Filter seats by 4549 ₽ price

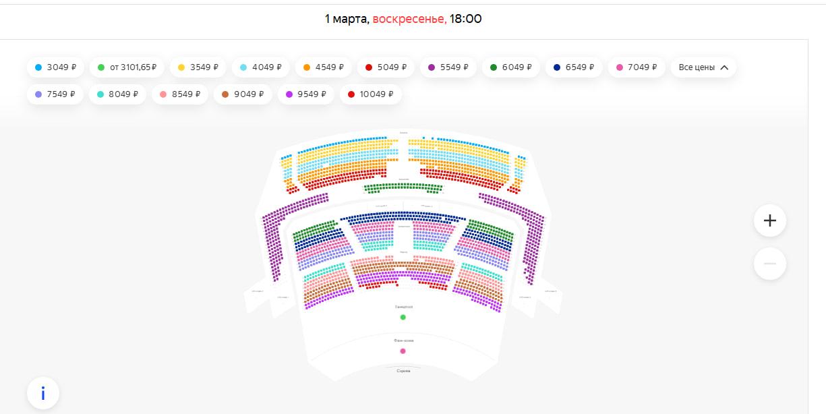pos(324,67)
